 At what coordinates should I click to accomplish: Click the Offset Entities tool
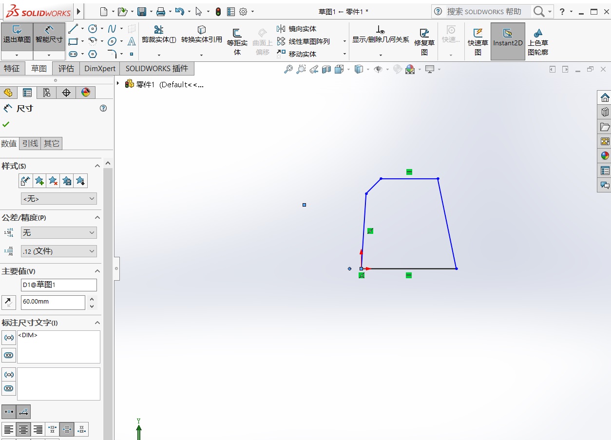tap(237, 42)
